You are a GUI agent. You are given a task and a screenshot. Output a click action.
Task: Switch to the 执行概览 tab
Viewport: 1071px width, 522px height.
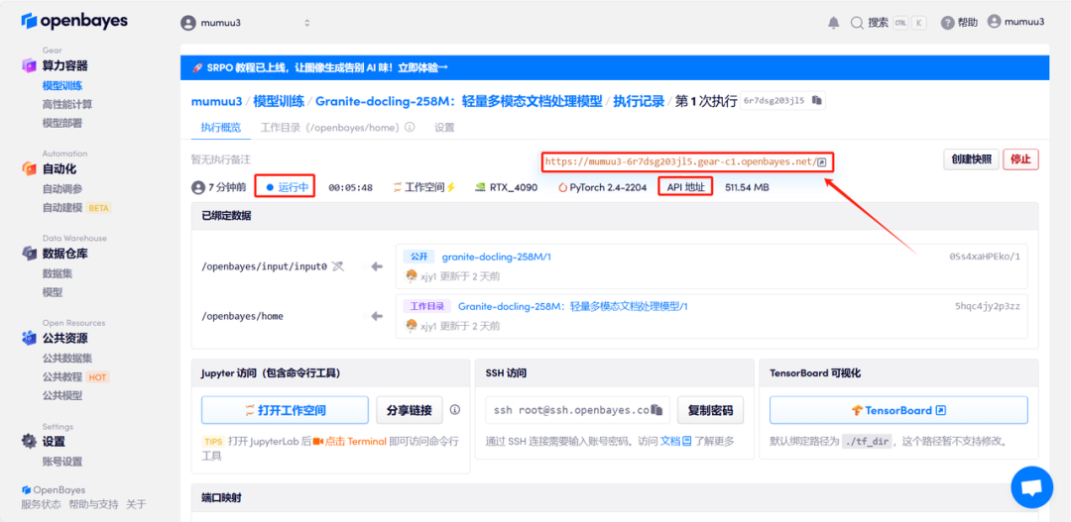point(220,127)
